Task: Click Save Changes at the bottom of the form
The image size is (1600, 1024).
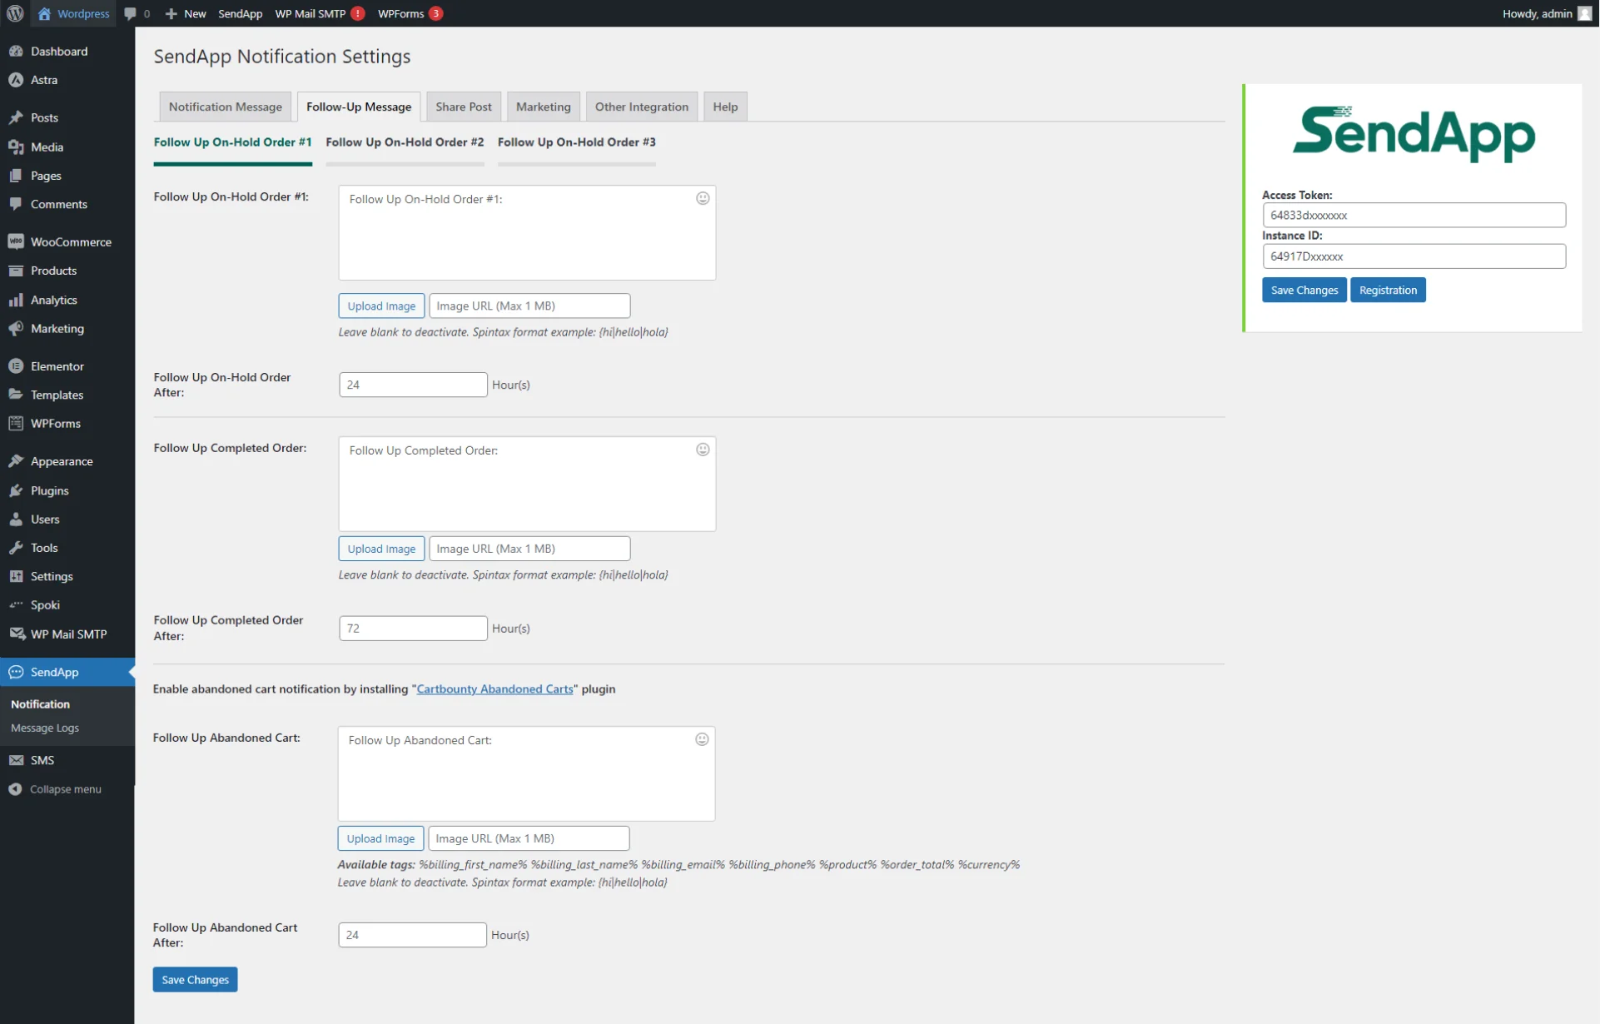Action: tap(194, 979)
